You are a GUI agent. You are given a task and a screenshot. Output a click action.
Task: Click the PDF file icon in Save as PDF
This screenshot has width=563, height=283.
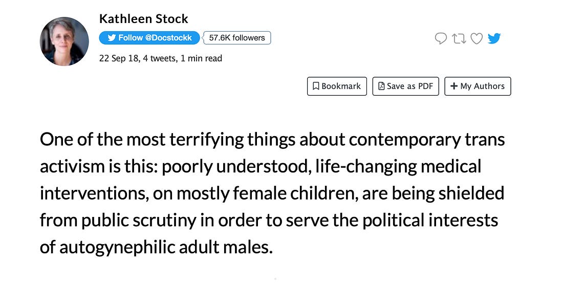click(381, 86)
